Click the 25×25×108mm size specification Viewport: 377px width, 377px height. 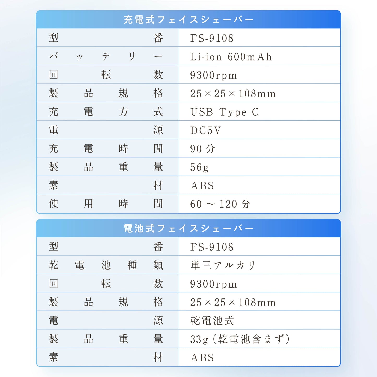pyautogui.click(x=232, y=93)
